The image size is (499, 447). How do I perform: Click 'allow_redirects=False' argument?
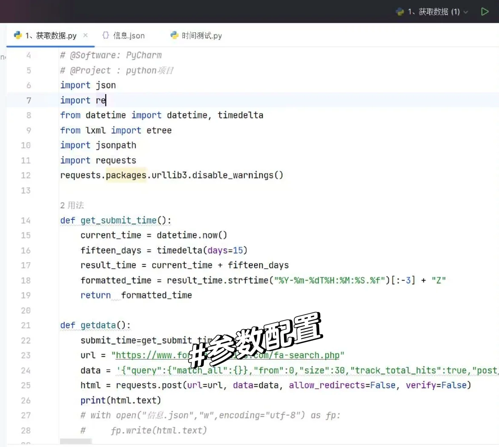point(342,385)
